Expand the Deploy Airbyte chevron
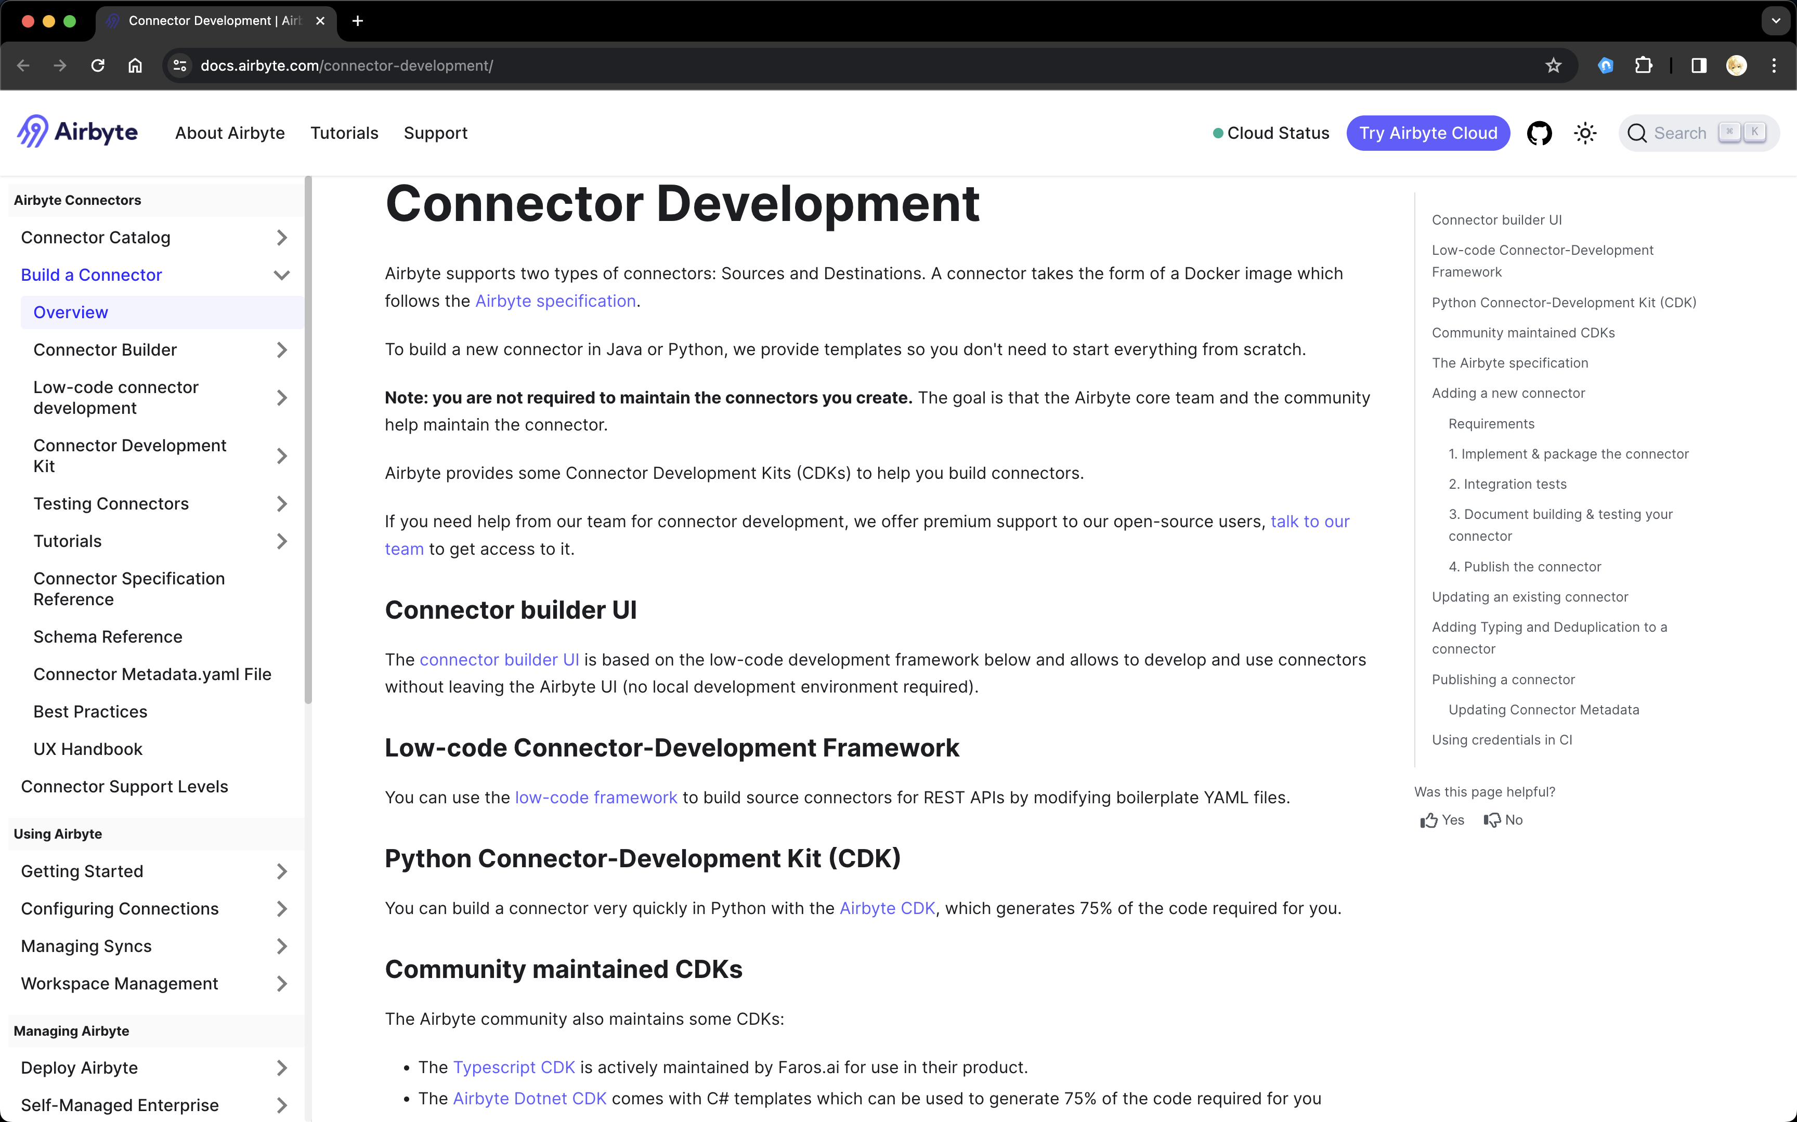 (281, 1068)
